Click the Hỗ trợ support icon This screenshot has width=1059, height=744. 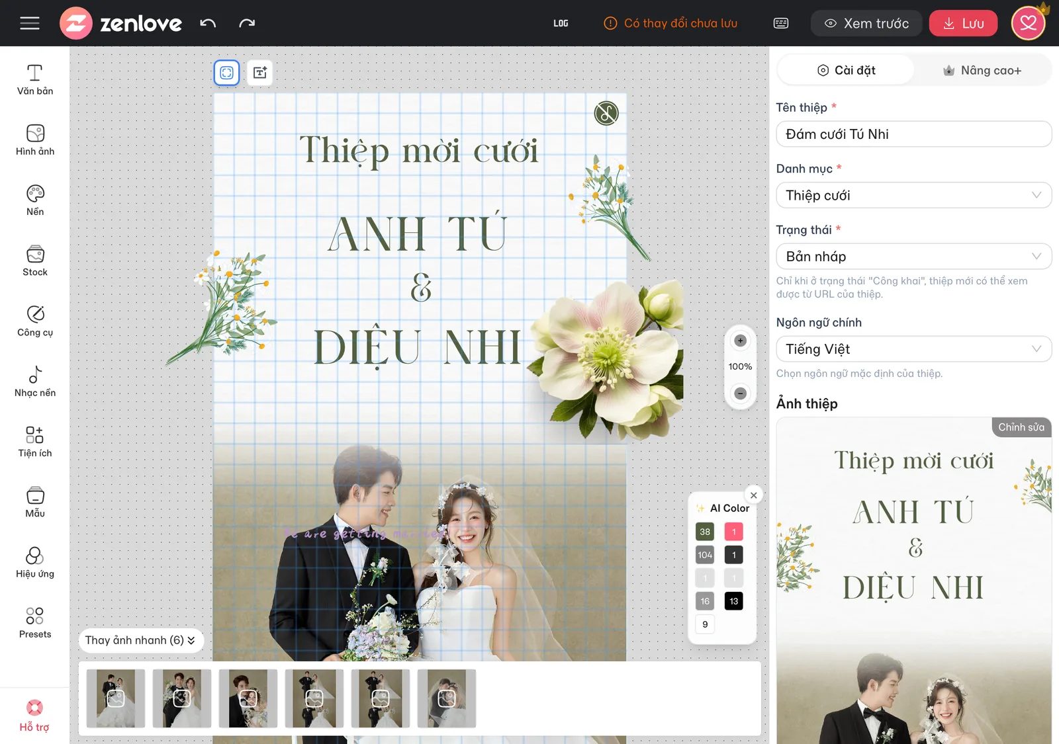tap(34, 716)
